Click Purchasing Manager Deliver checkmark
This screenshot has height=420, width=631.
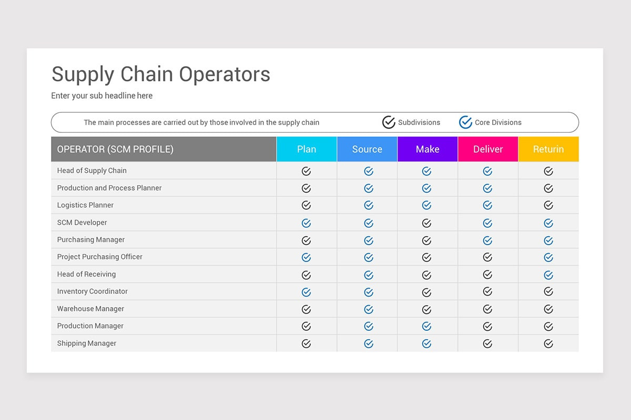[487, 240]
